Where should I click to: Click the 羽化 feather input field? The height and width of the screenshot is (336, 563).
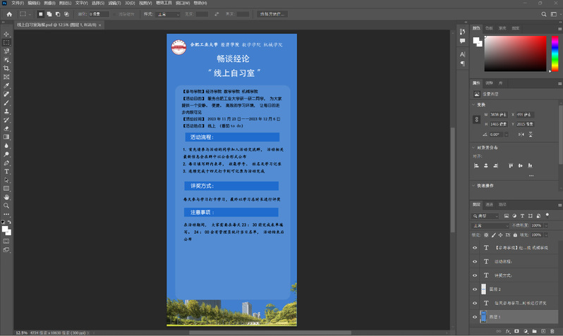pos(99,14)
